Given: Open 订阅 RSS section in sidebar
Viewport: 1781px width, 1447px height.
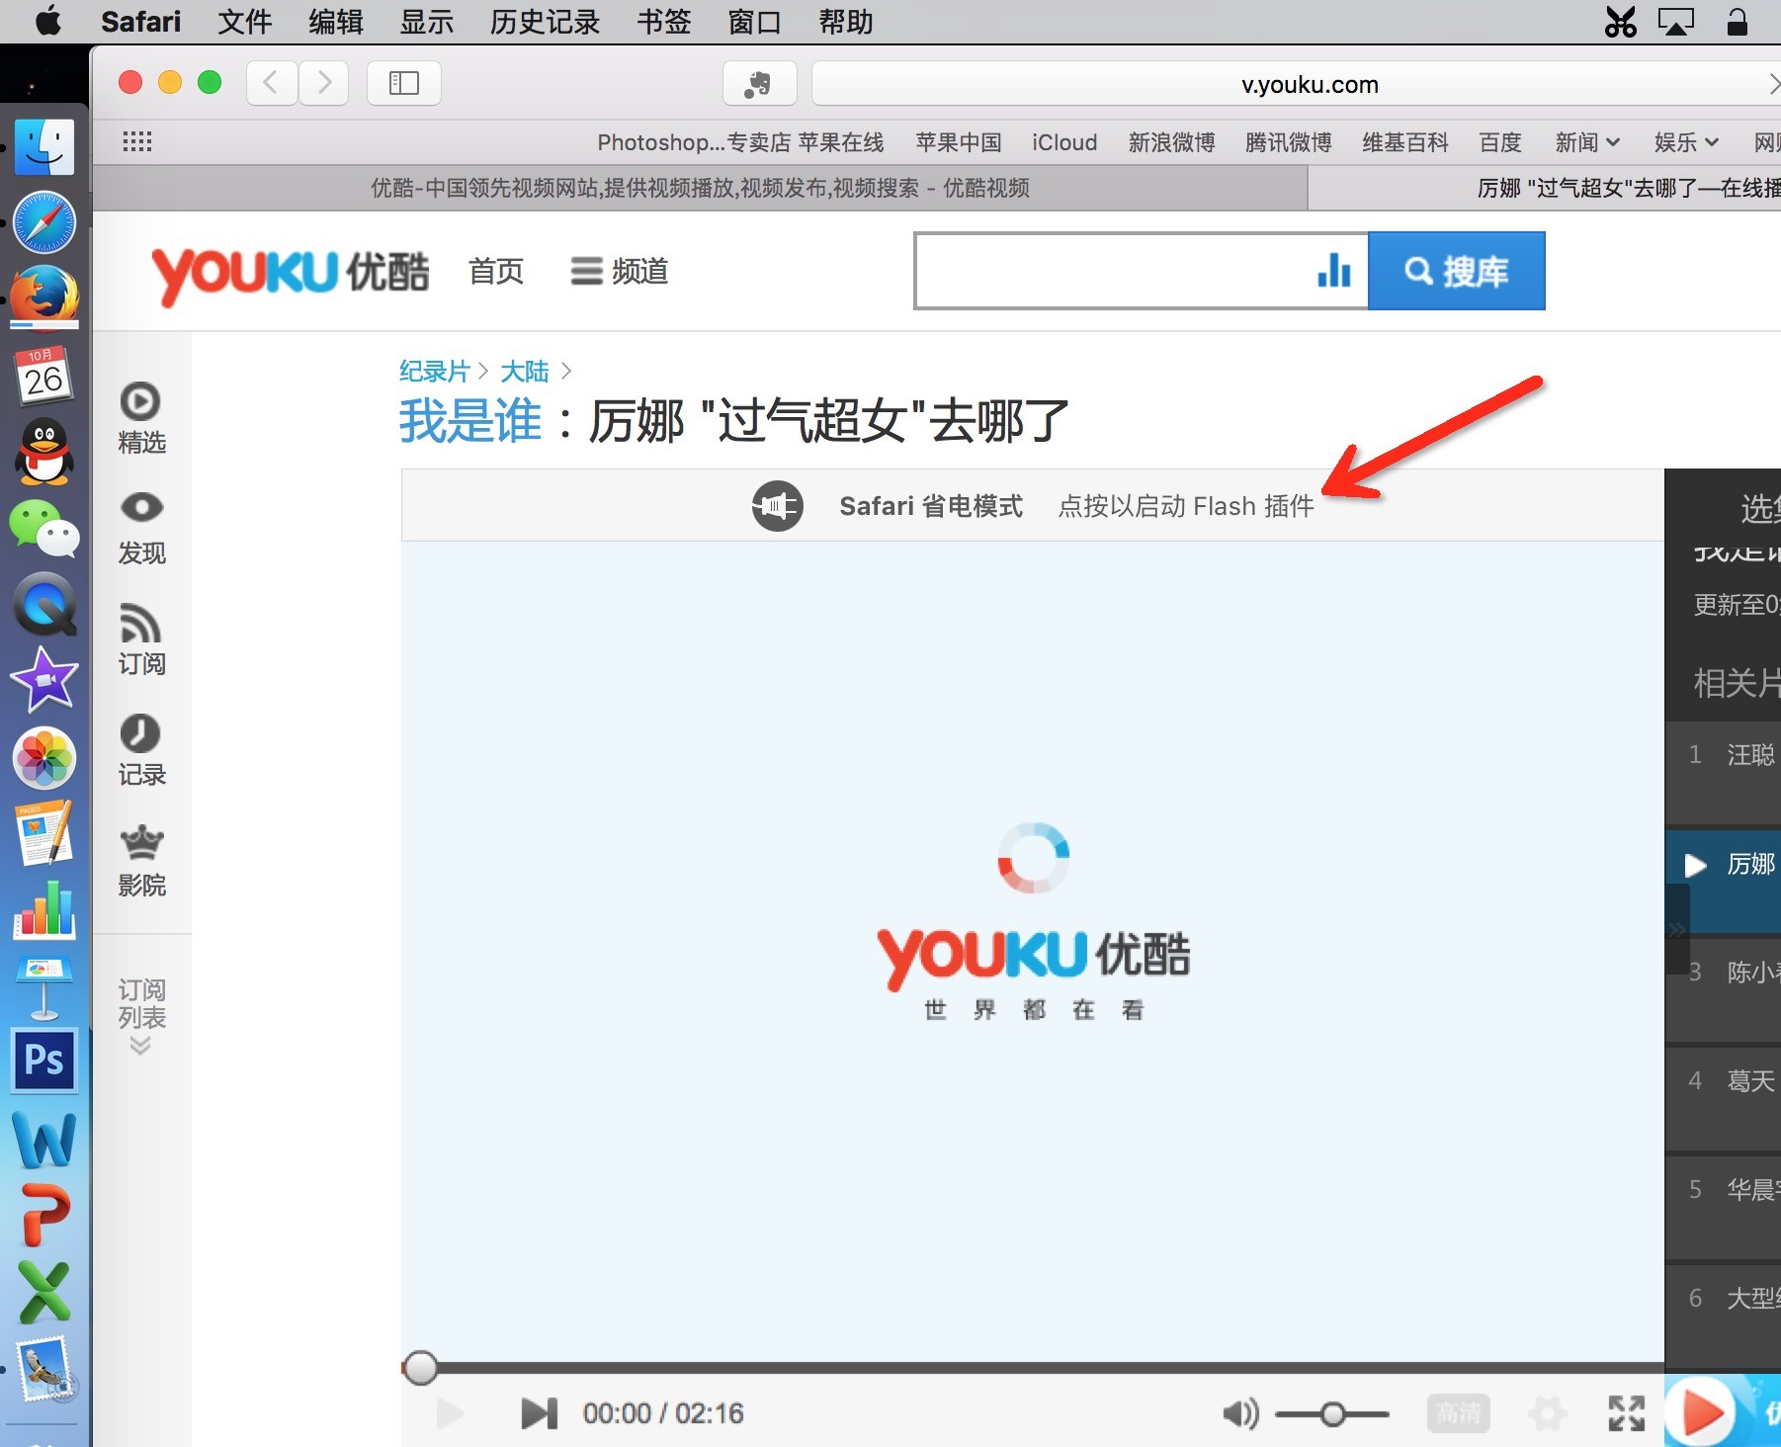Looking at the screenshot, I should click(x=141, y=639).
